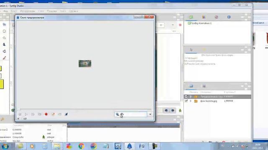The image size is (268, 150).
Task: Open the folder icon in the taskbar
Action: click(57, 146)
